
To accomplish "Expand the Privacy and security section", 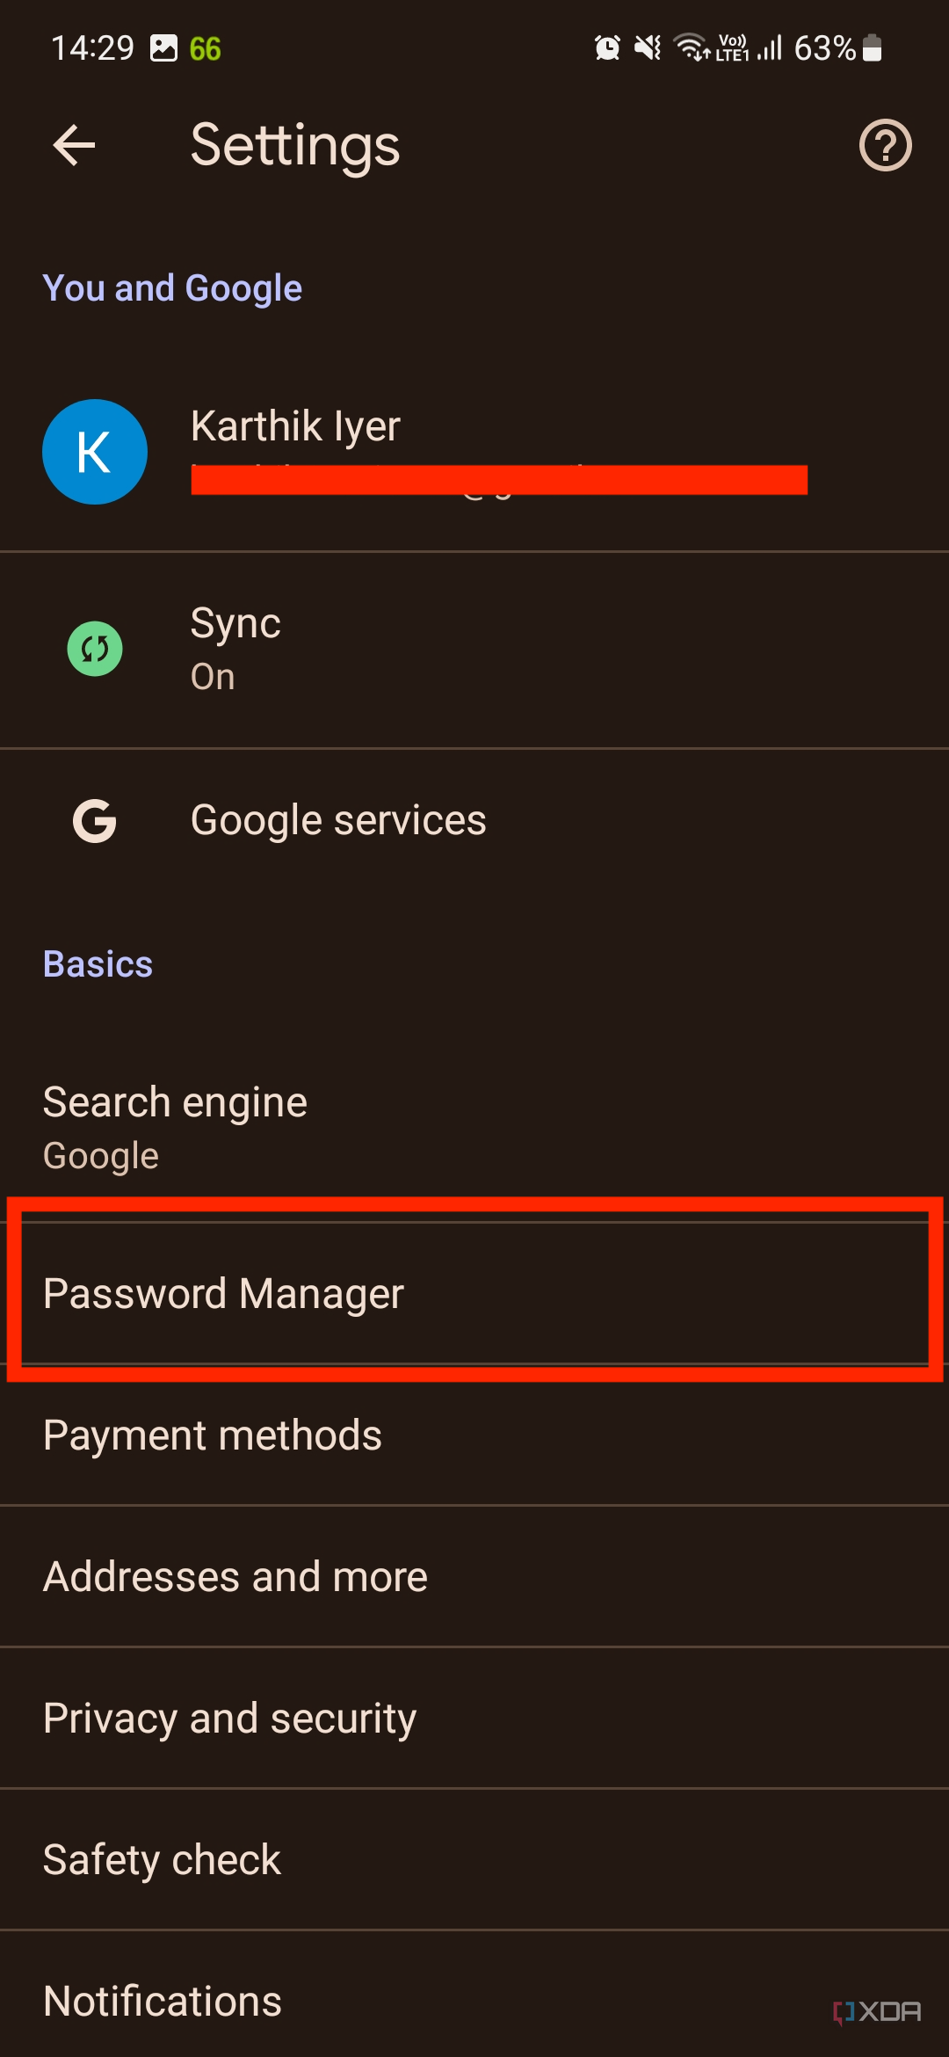I will click(x=474, y=1717).
